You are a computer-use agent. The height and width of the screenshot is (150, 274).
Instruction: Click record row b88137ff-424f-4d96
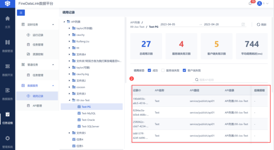tap(199, 136)
